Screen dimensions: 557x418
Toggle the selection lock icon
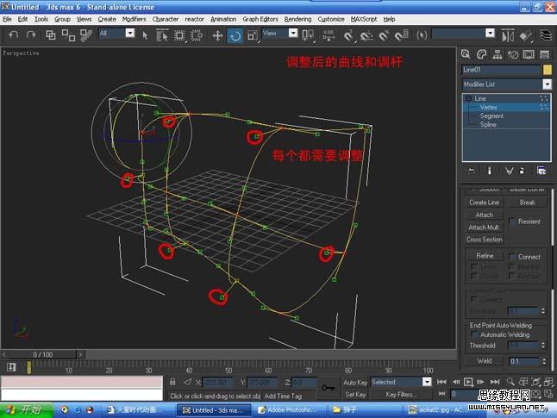coord(172,382)
